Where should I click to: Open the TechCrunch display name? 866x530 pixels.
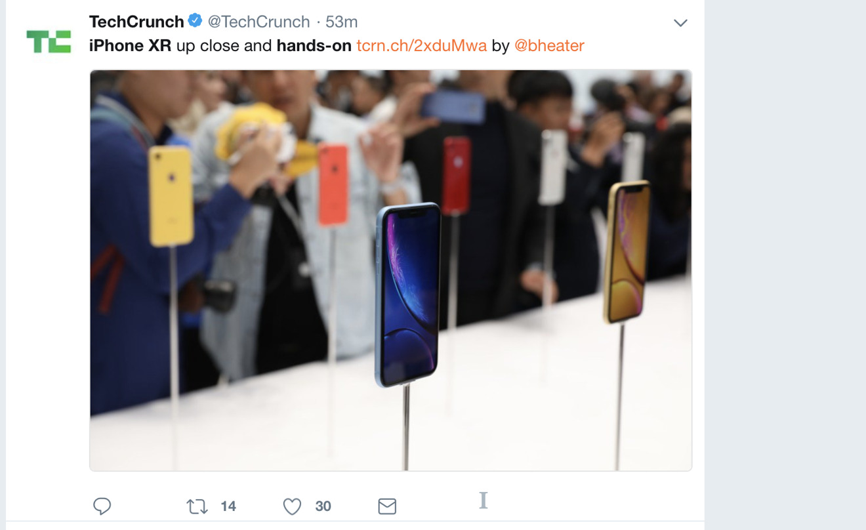136,22
